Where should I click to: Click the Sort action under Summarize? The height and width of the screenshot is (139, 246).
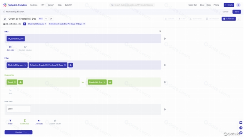[10, 92]
